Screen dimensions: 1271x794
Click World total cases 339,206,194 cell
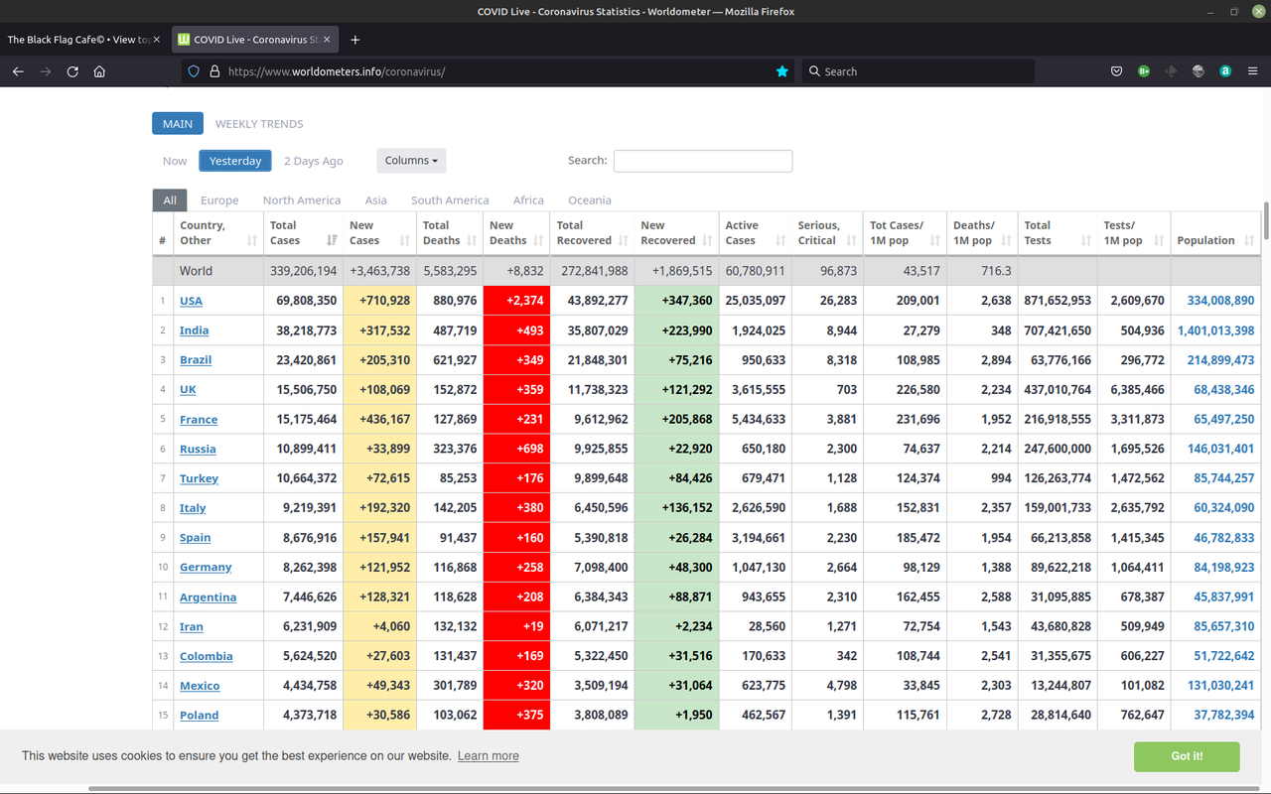(303, 271)
